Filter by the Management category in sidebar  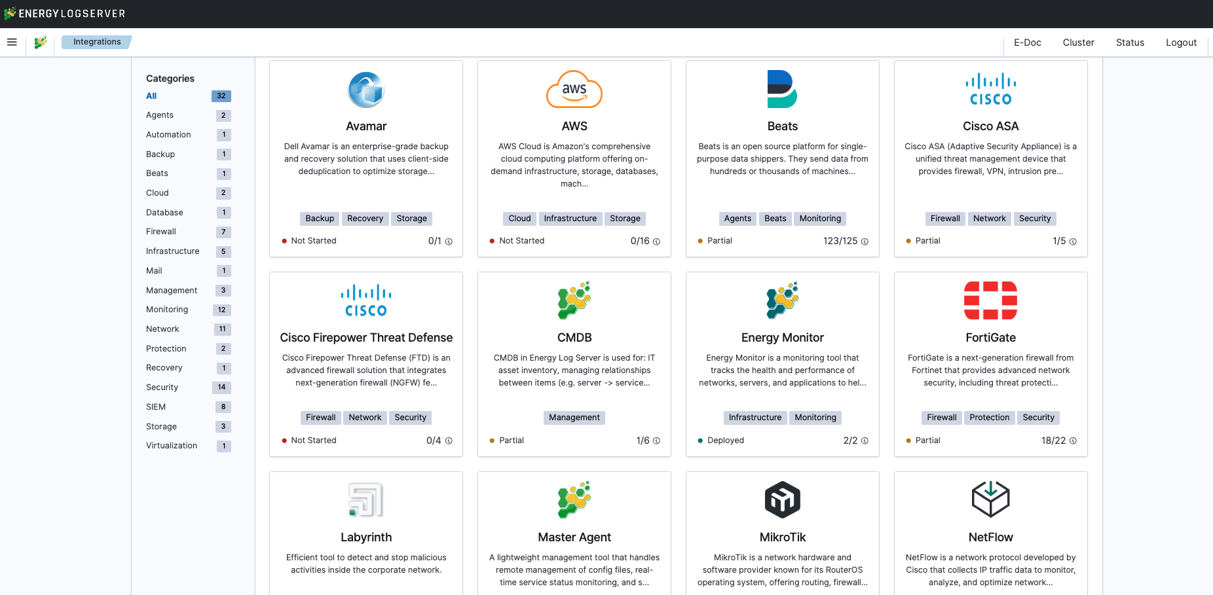[172, 291]
